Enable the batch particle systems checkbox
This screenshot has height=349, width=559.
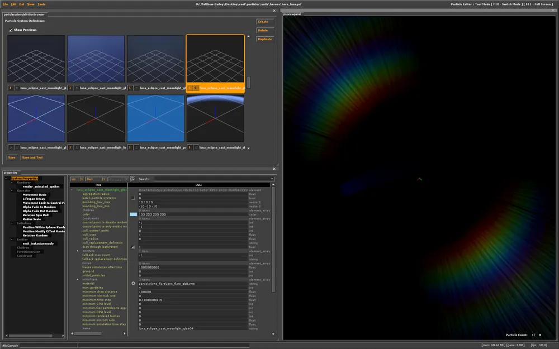133,198
